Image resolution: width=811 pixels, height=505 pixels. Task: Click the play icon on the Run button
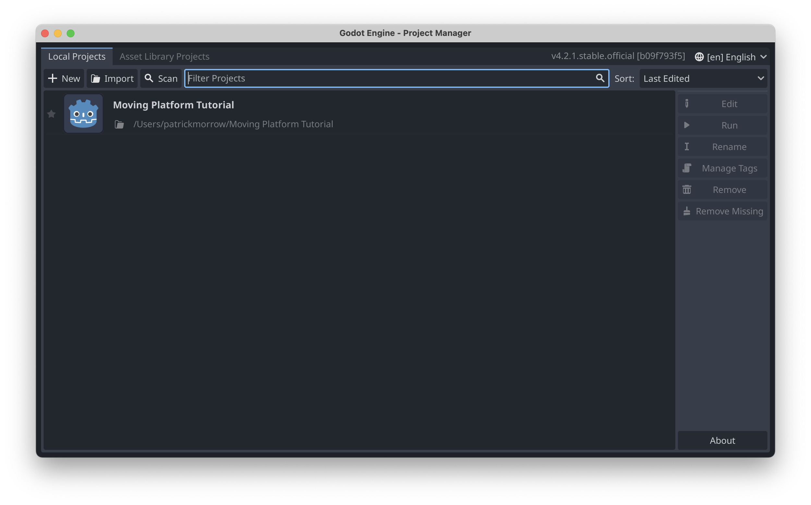click(x=687, y=125)
